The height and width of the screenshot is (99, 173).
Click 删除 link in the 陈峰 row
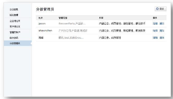(162, 38)
